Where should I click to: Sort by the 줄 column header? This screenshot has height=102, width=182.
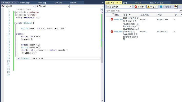click(x=176, y=15)
